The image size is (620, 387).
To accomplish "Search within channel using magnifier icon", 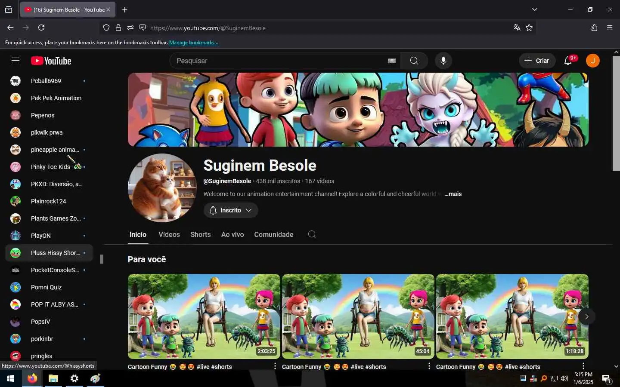I will pyautogui.click(x=312, y=234).
